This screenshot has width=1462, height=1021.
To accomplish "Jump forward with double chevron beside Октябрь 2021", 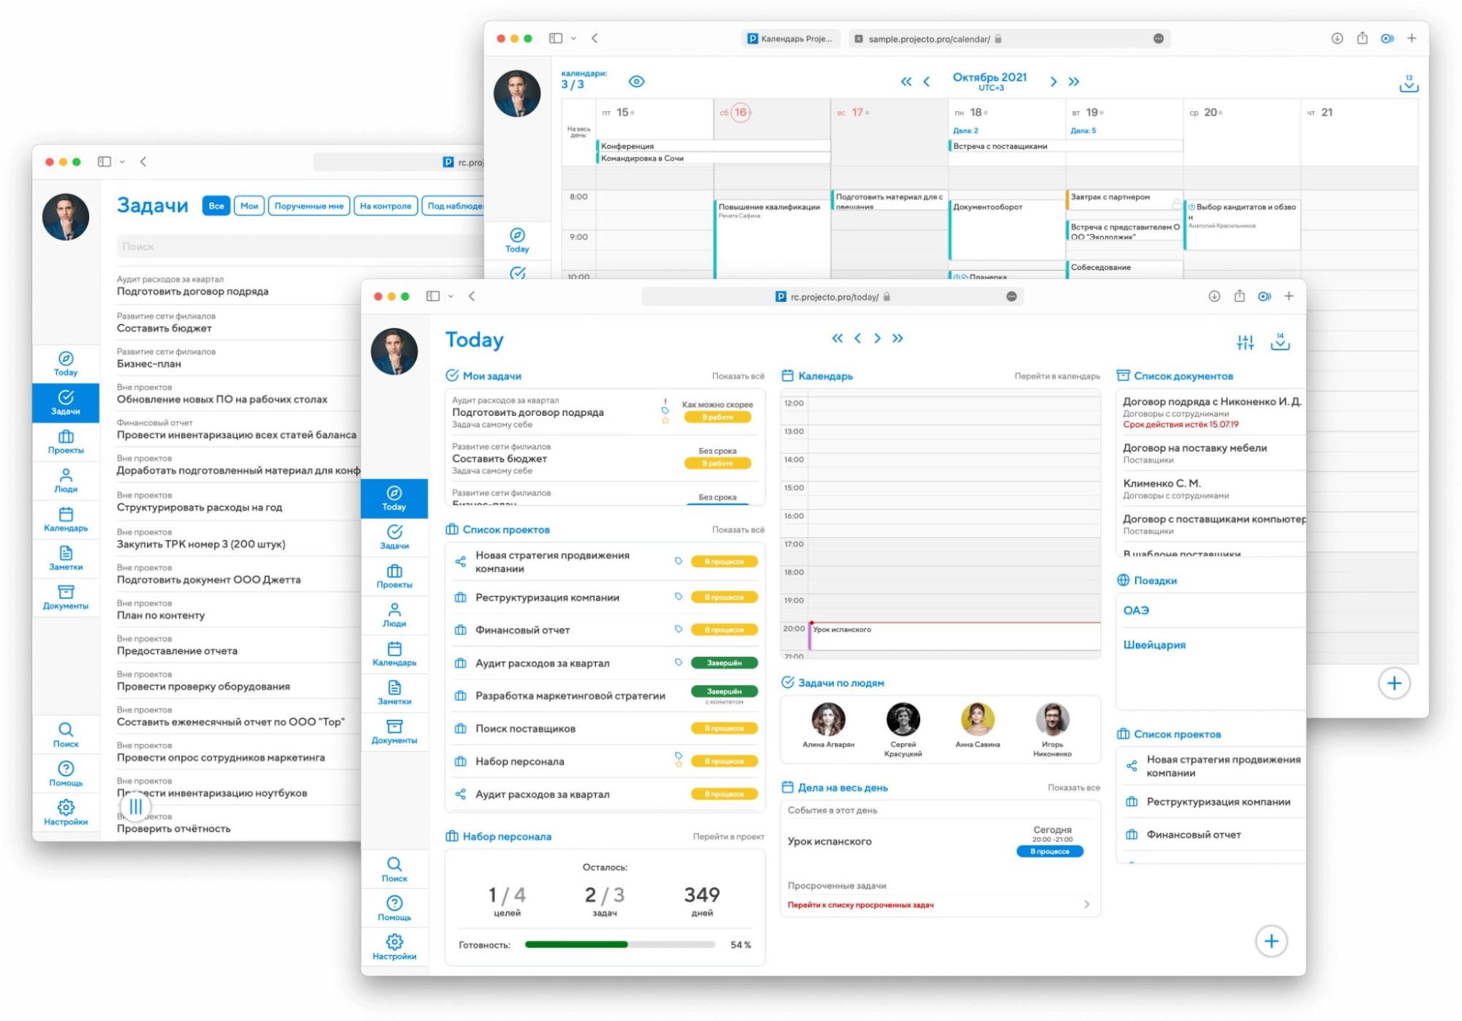I will point(1073,82).
